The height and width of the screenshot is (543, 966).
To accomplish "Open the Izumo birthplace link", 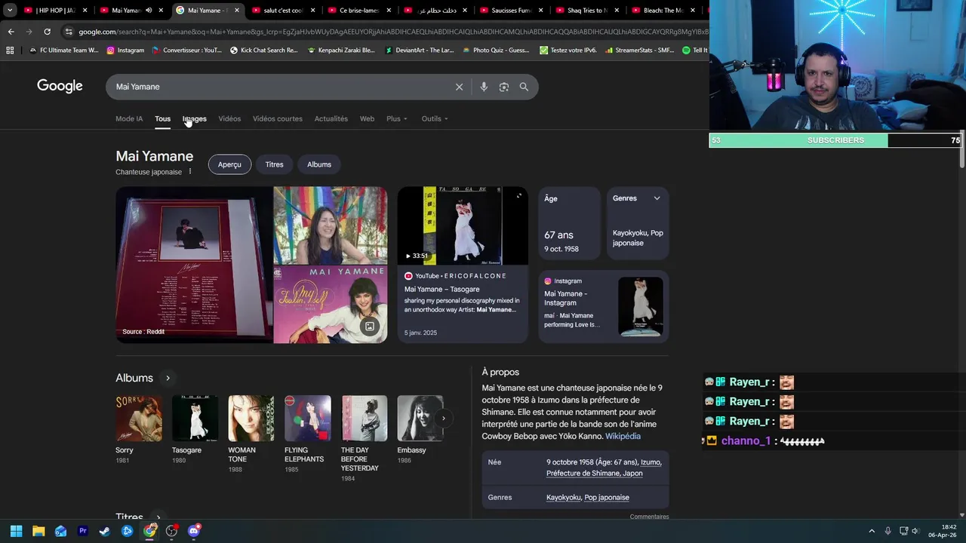I will (651, 462).
